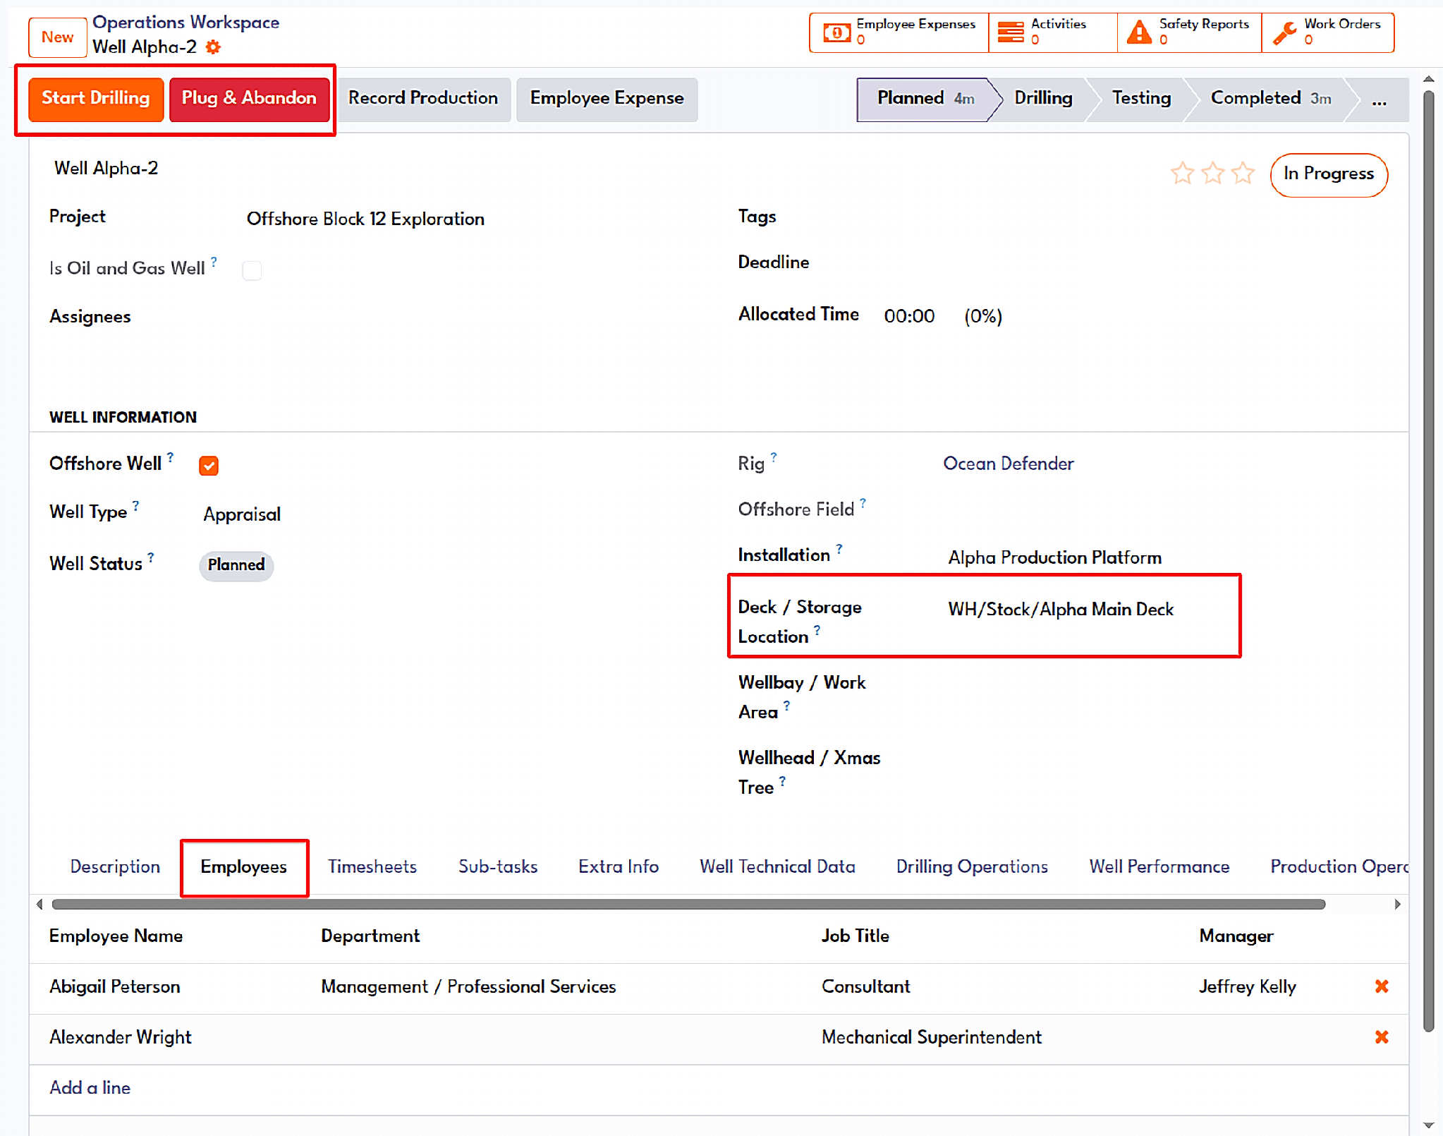Open the Ocean Defender rig link
Screen dimensions: 1443x1136
[x=1009, y=464]
